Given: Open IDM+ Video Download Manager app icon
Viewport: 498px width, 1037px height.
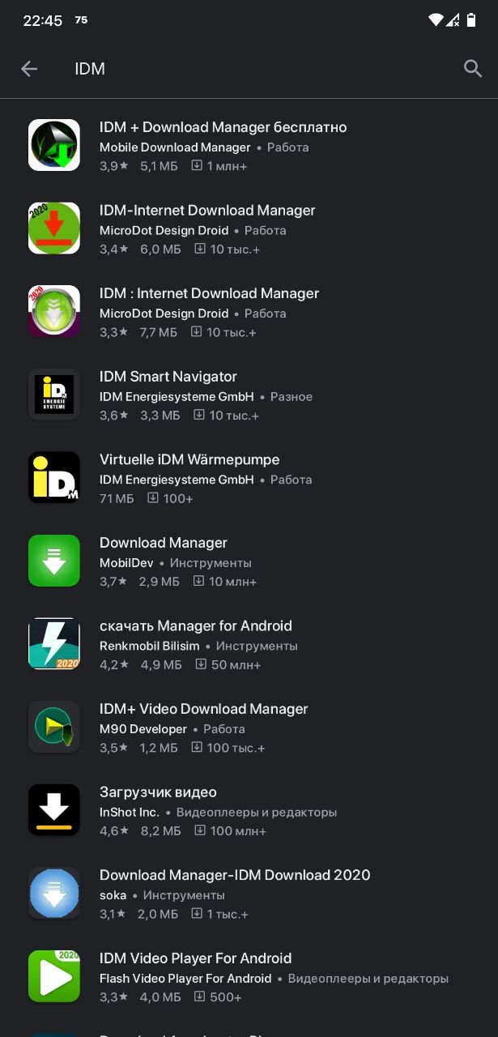Looking at the screenshot, I should (x=54, y=727).
